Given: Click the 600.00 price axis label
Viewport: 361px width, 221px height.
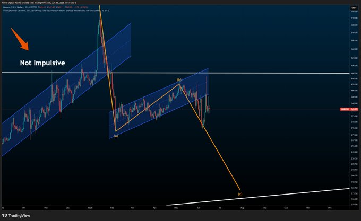Looking at the screenshot, I should pyautogui.click(x=354, y=40).
